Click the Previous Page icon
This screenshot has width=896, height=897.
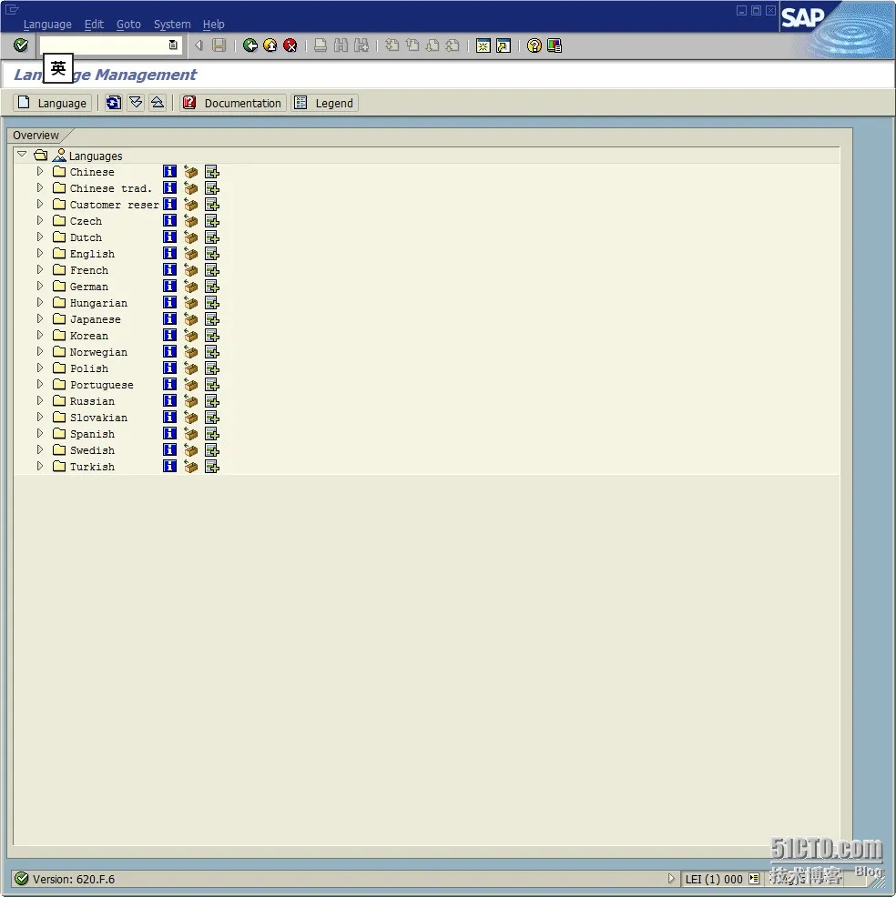(x=412, y=45)
